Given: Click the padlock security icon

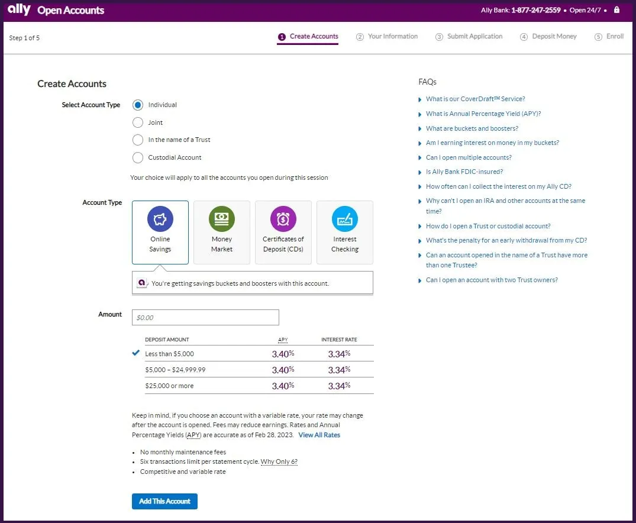Looking at the screenshot, I should [x=616, y=10].
